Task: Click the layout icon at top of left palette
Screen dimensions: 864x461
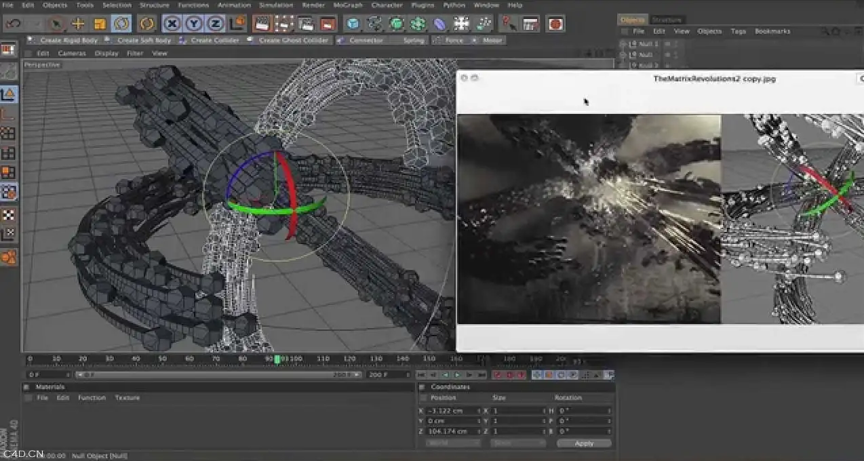Action: click(9, 49)
